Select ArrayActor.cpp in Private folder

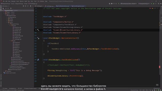17,27
